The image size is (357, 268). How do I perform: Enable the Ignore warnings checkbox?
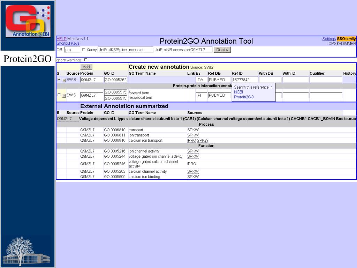[x=86, y=60]
